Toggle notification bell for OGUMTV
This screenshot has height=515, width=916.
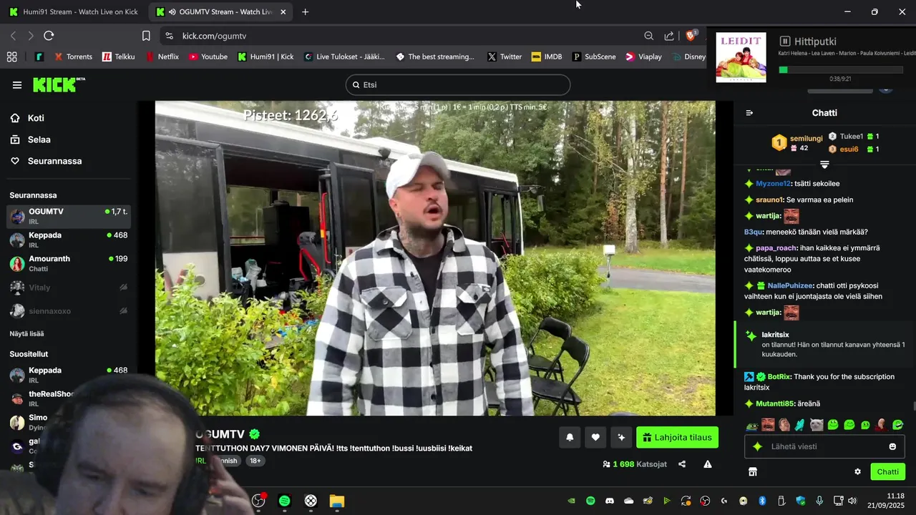570,438
